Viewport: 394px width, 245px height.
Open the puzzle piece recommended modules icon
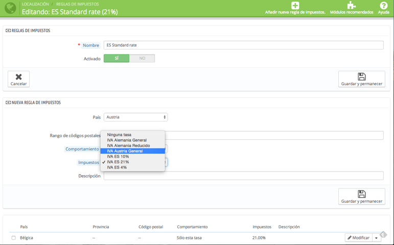coord(351,5)
